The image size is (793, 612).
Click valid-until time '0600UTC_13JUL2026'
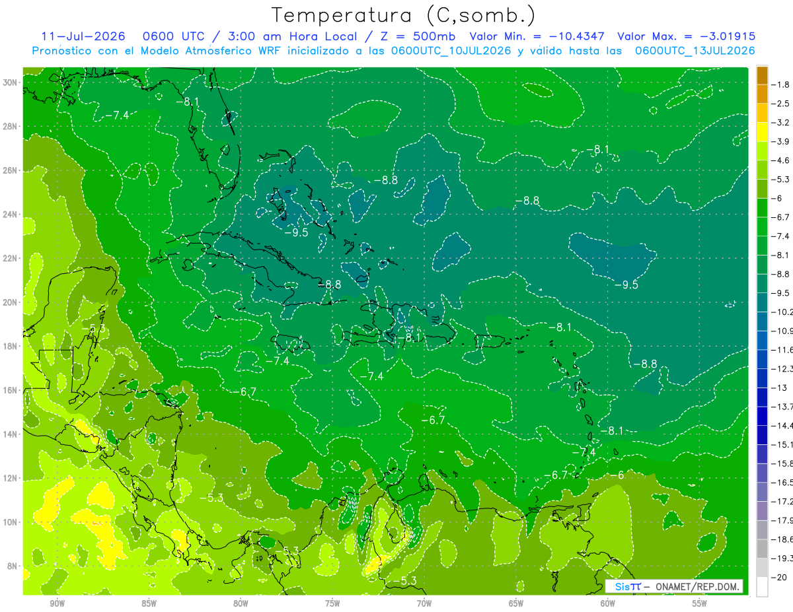click(x=695, y=50)
